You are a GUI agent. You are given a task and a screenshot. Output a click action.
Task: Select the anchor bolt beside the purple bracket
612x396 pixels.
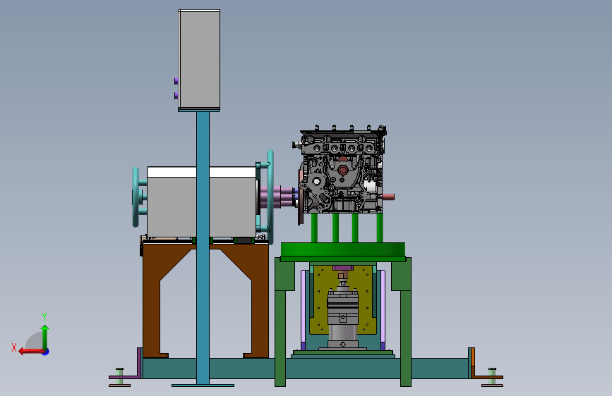[119, 377]
